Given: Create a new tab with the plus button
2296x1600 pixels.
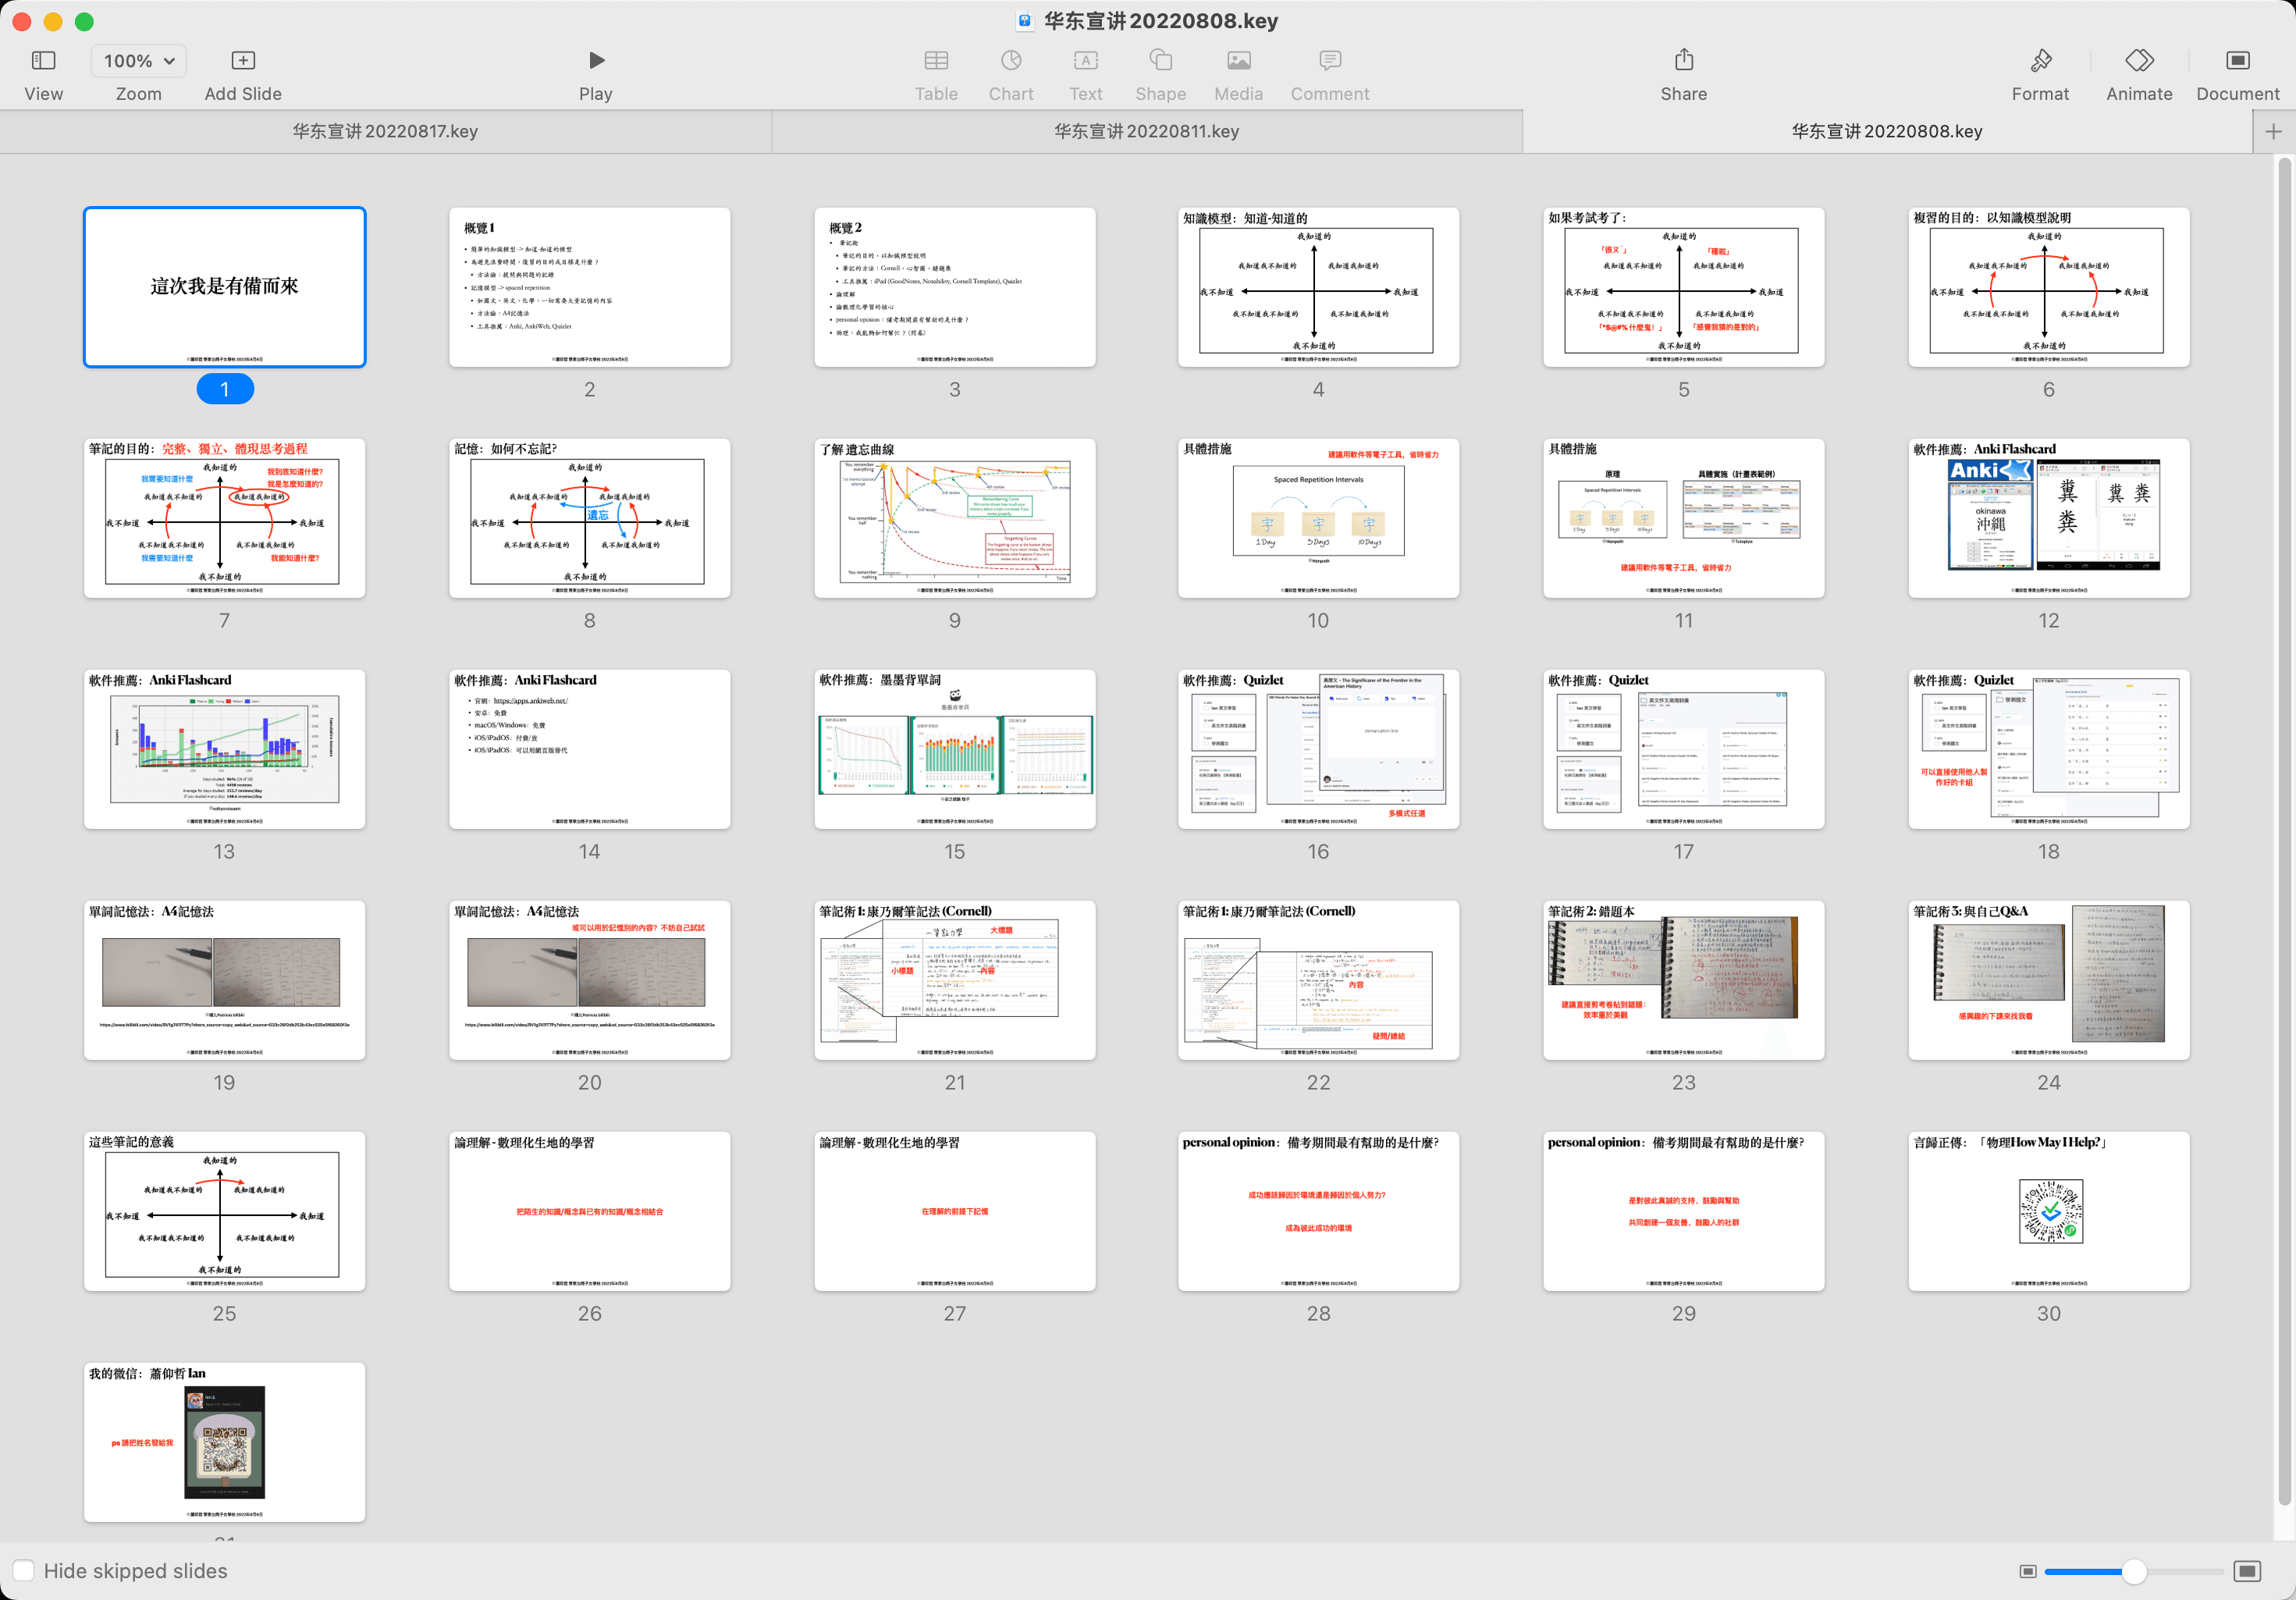Looking at the screenshot, I should pyautogui.click(x=2274, y=131).
